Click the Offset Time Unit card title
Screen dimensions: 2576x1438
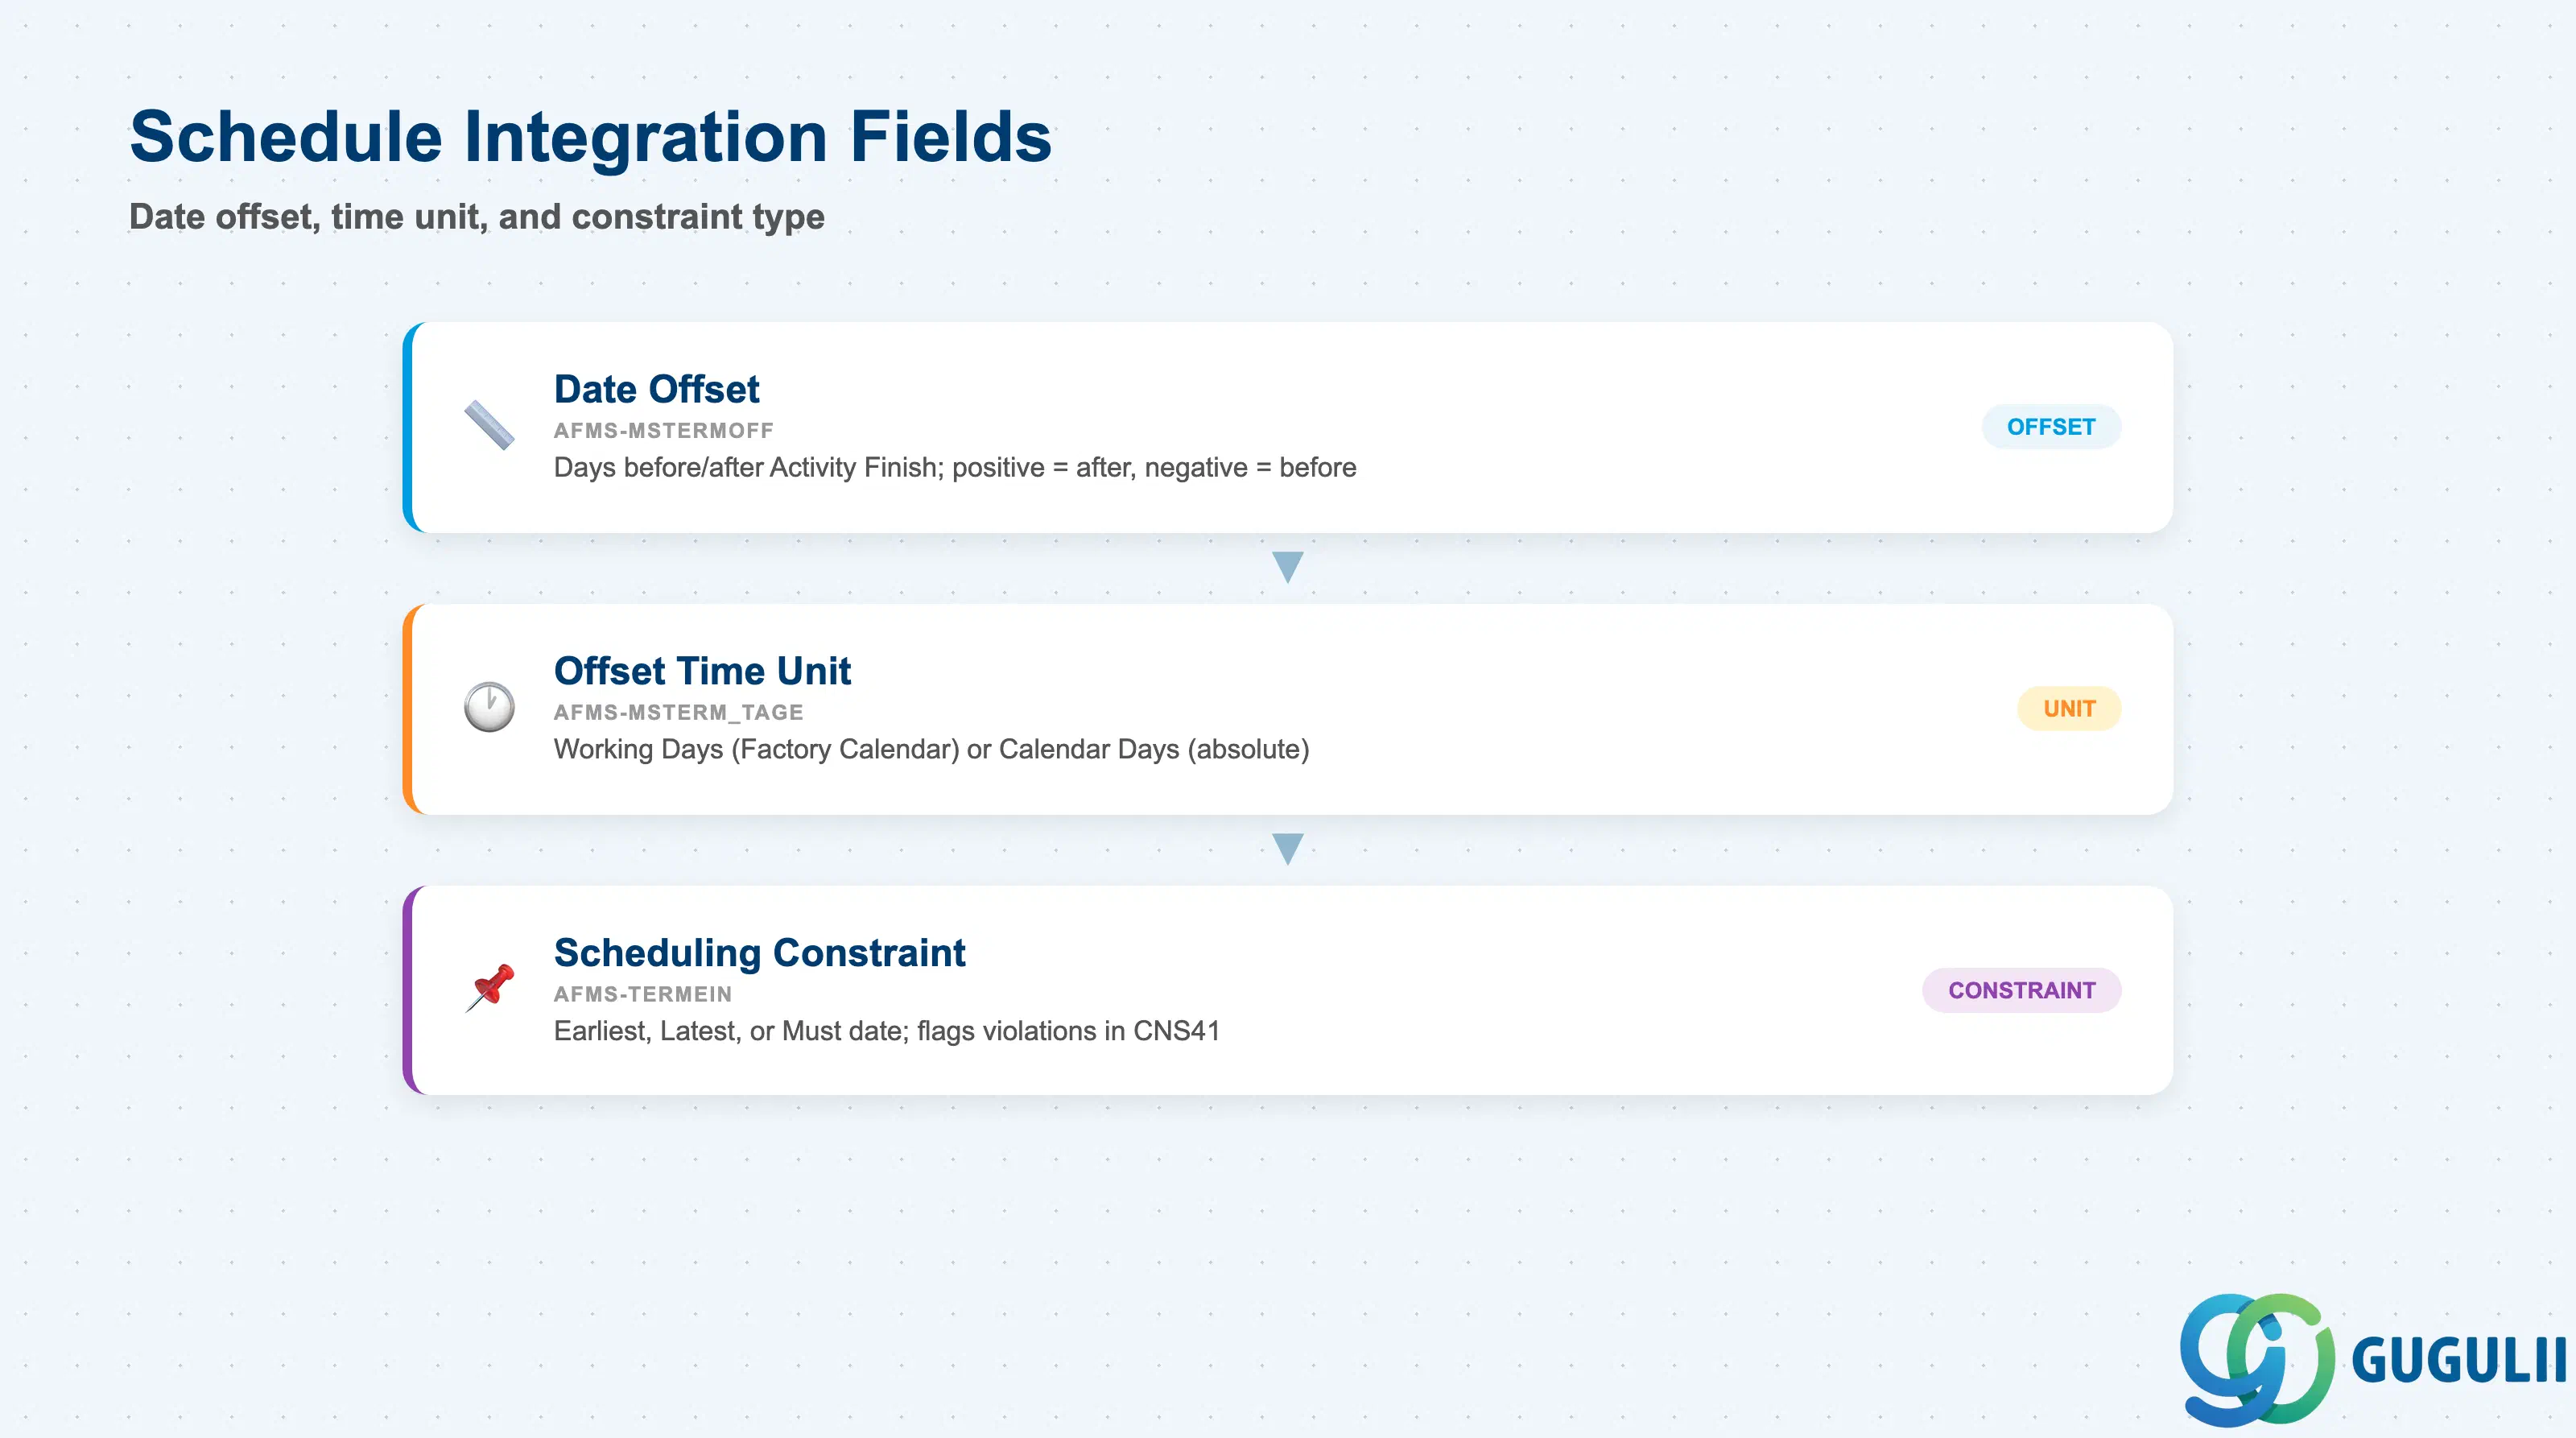coord(702,671)
